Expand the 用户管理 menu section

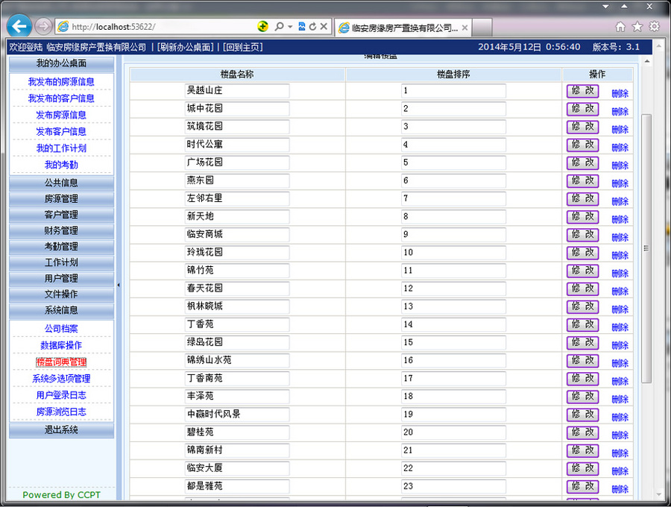pyautogui.click(x=61, y=279)
